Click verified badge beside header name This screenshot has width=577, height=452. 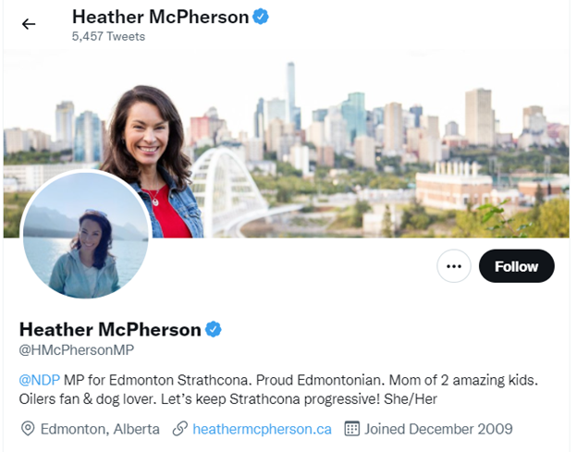pos(261,17)
